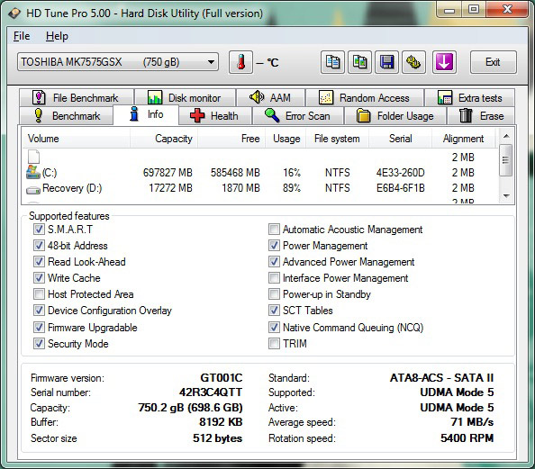Select the 697827 MB capacity cell
The image size is (535, 469).
click(x=168, y=173)
